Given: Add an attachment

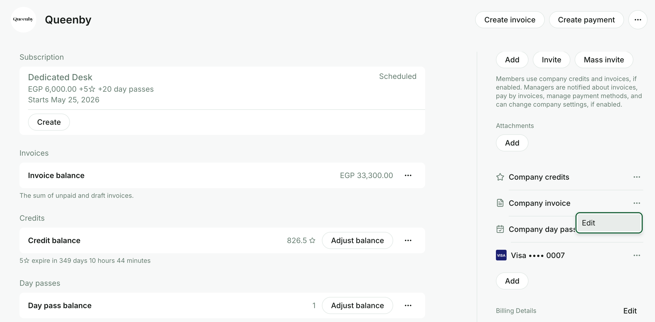Looking at the screenshot, I should pos(512,143).
